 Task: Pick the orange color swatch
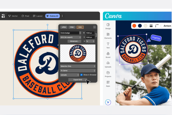click(134, 26)
